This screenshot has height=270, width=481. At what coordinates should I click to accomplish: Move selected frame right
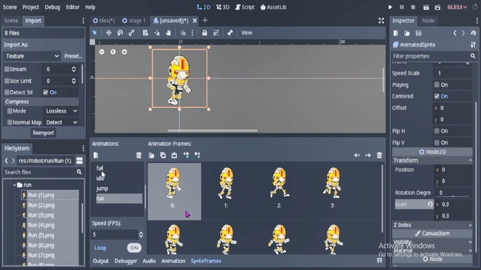[368, 155]
